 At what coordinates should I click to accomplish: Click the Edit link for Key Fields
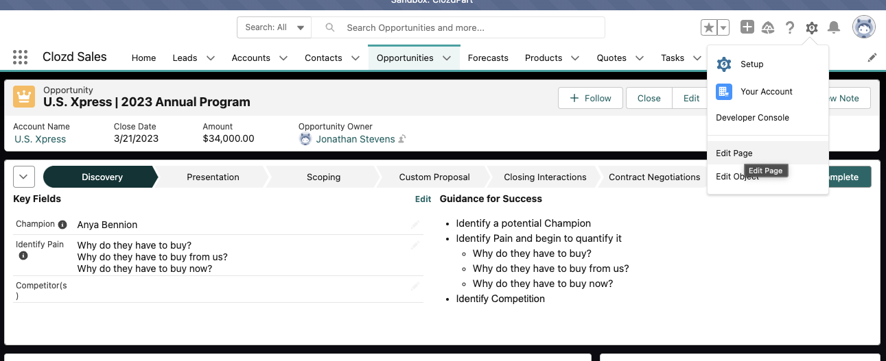click(423, 199)
